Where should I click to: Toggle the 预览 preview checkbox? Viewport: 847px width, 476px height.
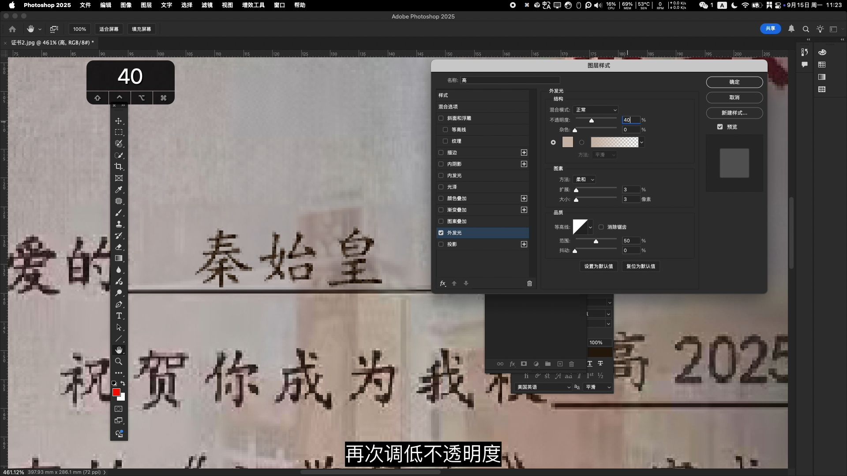(720, 127)
